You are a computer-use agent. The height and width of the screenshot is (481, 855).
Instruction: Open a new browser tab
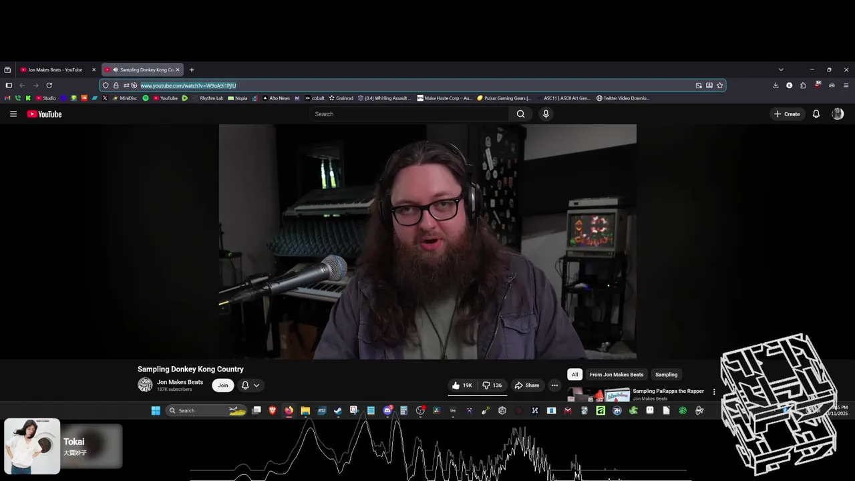pyautogui.click(x=192, y=69)
